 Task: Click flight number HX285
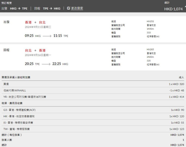(150, 50)
